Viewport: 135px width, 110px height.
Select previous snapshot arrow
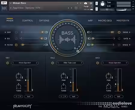pos(68,8)
